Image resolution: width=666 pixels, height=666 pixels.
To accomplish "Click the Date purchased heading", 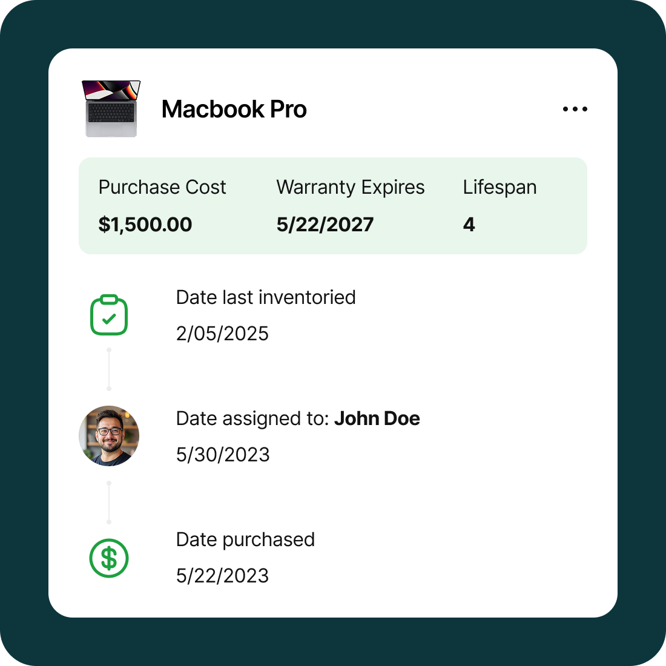I will pos(245,539).
